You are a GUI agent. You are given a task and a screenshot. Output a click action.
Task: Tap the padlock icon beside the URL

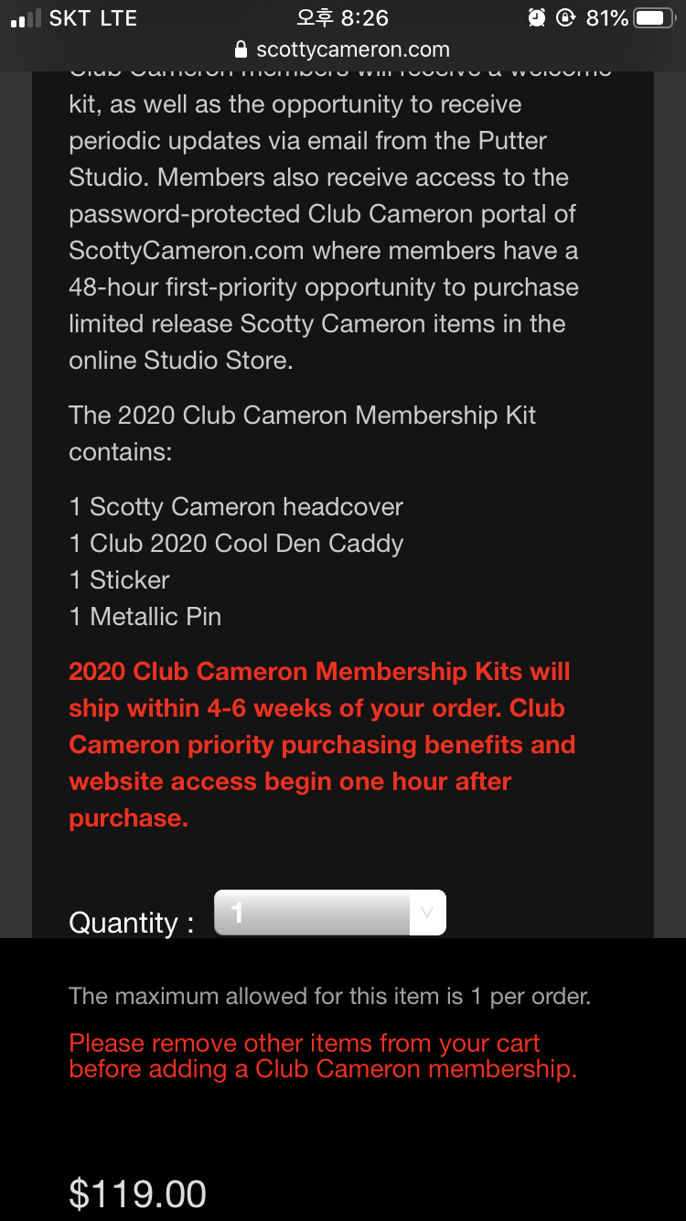(x=241, y=49)
